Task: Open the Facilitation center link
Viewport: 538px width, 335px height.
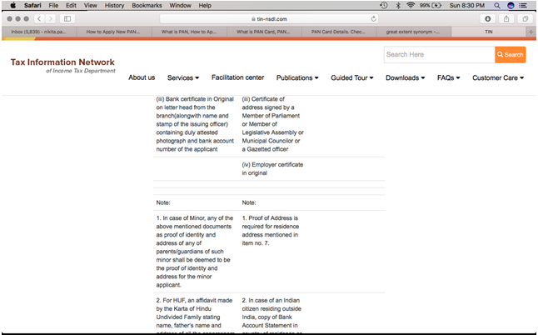Action: tap(238, 77)
